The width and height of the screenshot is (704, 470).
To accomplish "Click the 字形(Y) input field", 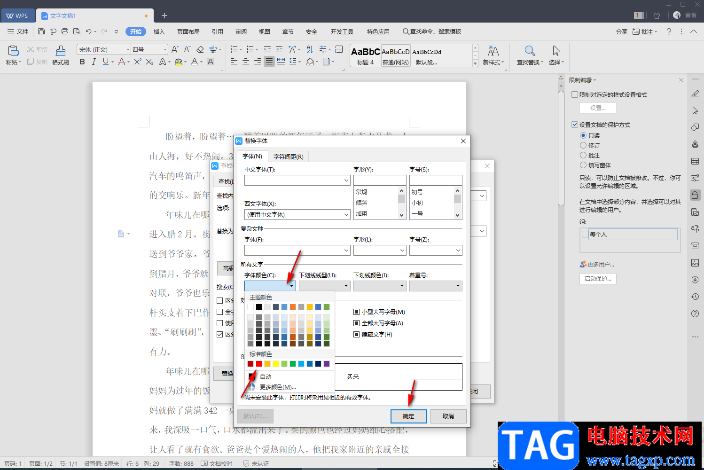I will point(380,180).
